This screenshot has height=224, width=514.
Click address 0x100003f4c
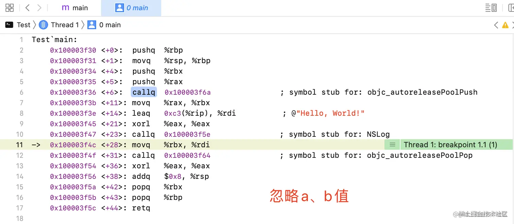pos(73,145)
